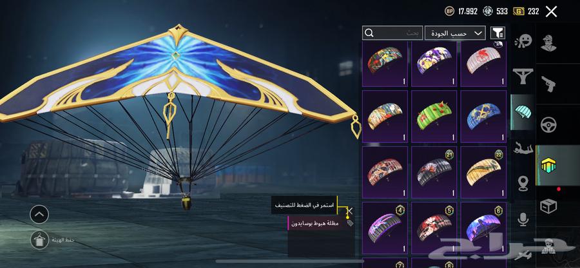Select the pistol weapons category icon

548,84
